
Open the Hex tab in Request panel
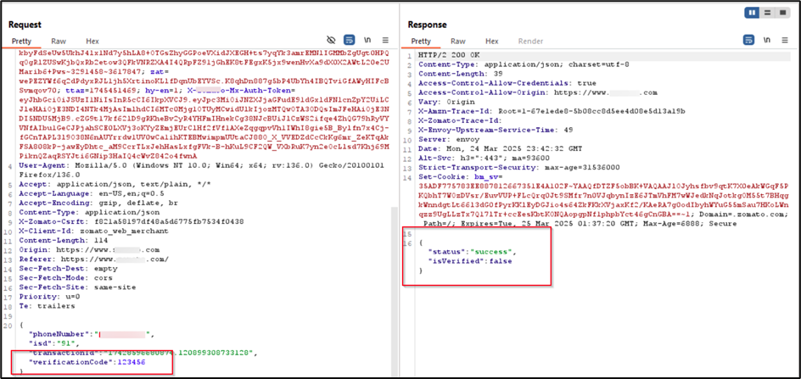[92, 41]
